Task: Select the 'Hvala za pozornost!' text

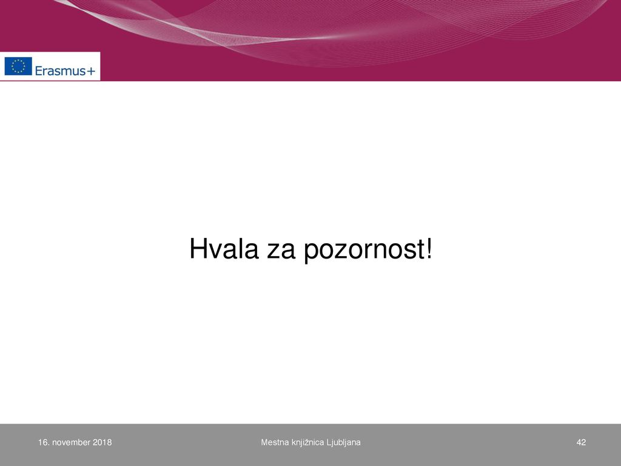Action: coord(311,249)
